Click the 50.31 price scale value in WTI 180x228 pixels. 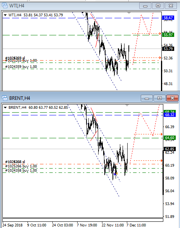coord(168,71)
